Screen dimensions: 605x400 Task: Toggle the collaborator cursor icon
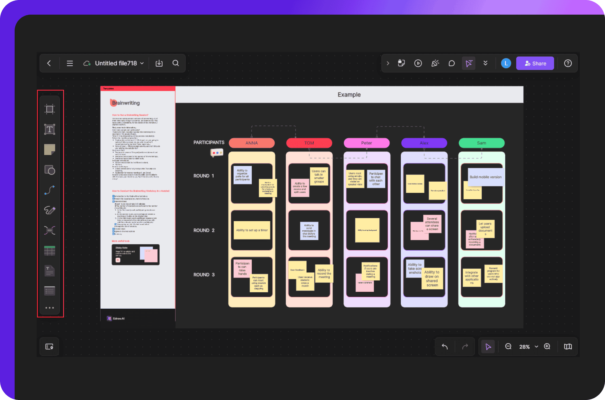pos(469,63)
